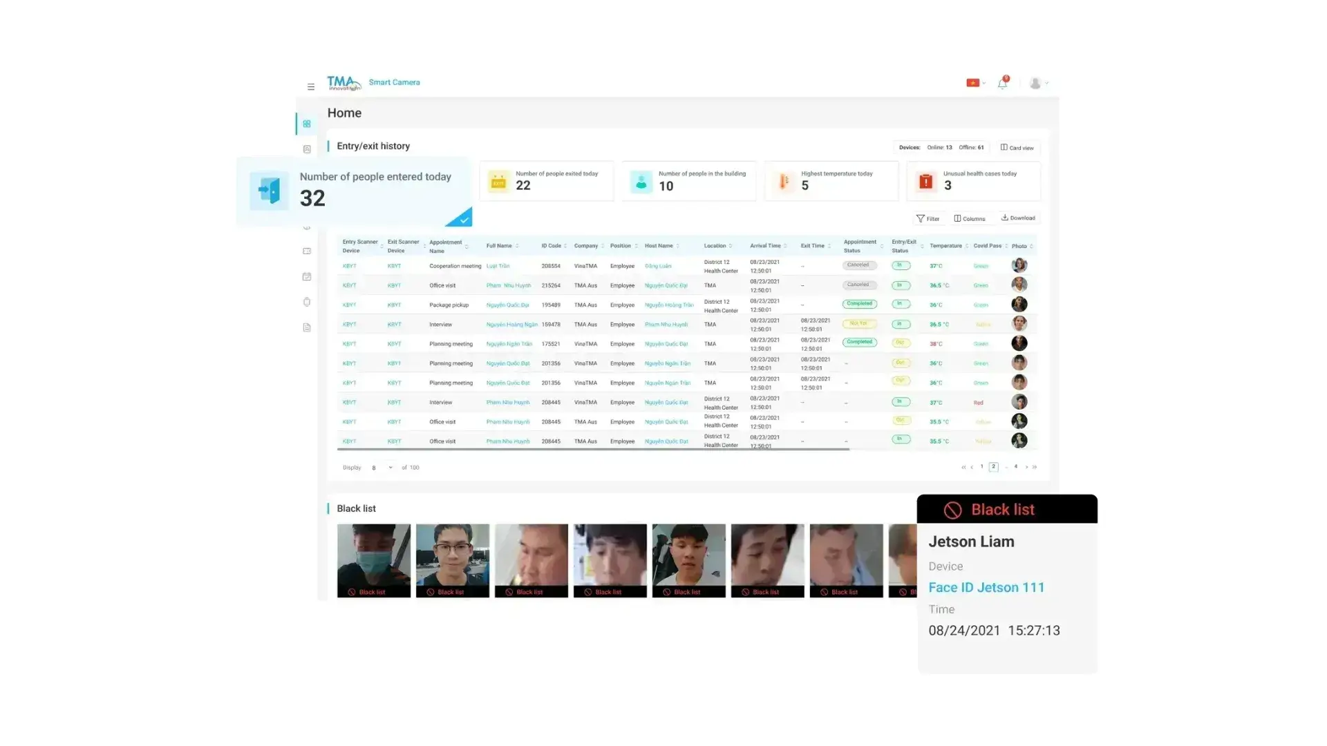Select the dashboard grid sidebar icon

[307, 124]
